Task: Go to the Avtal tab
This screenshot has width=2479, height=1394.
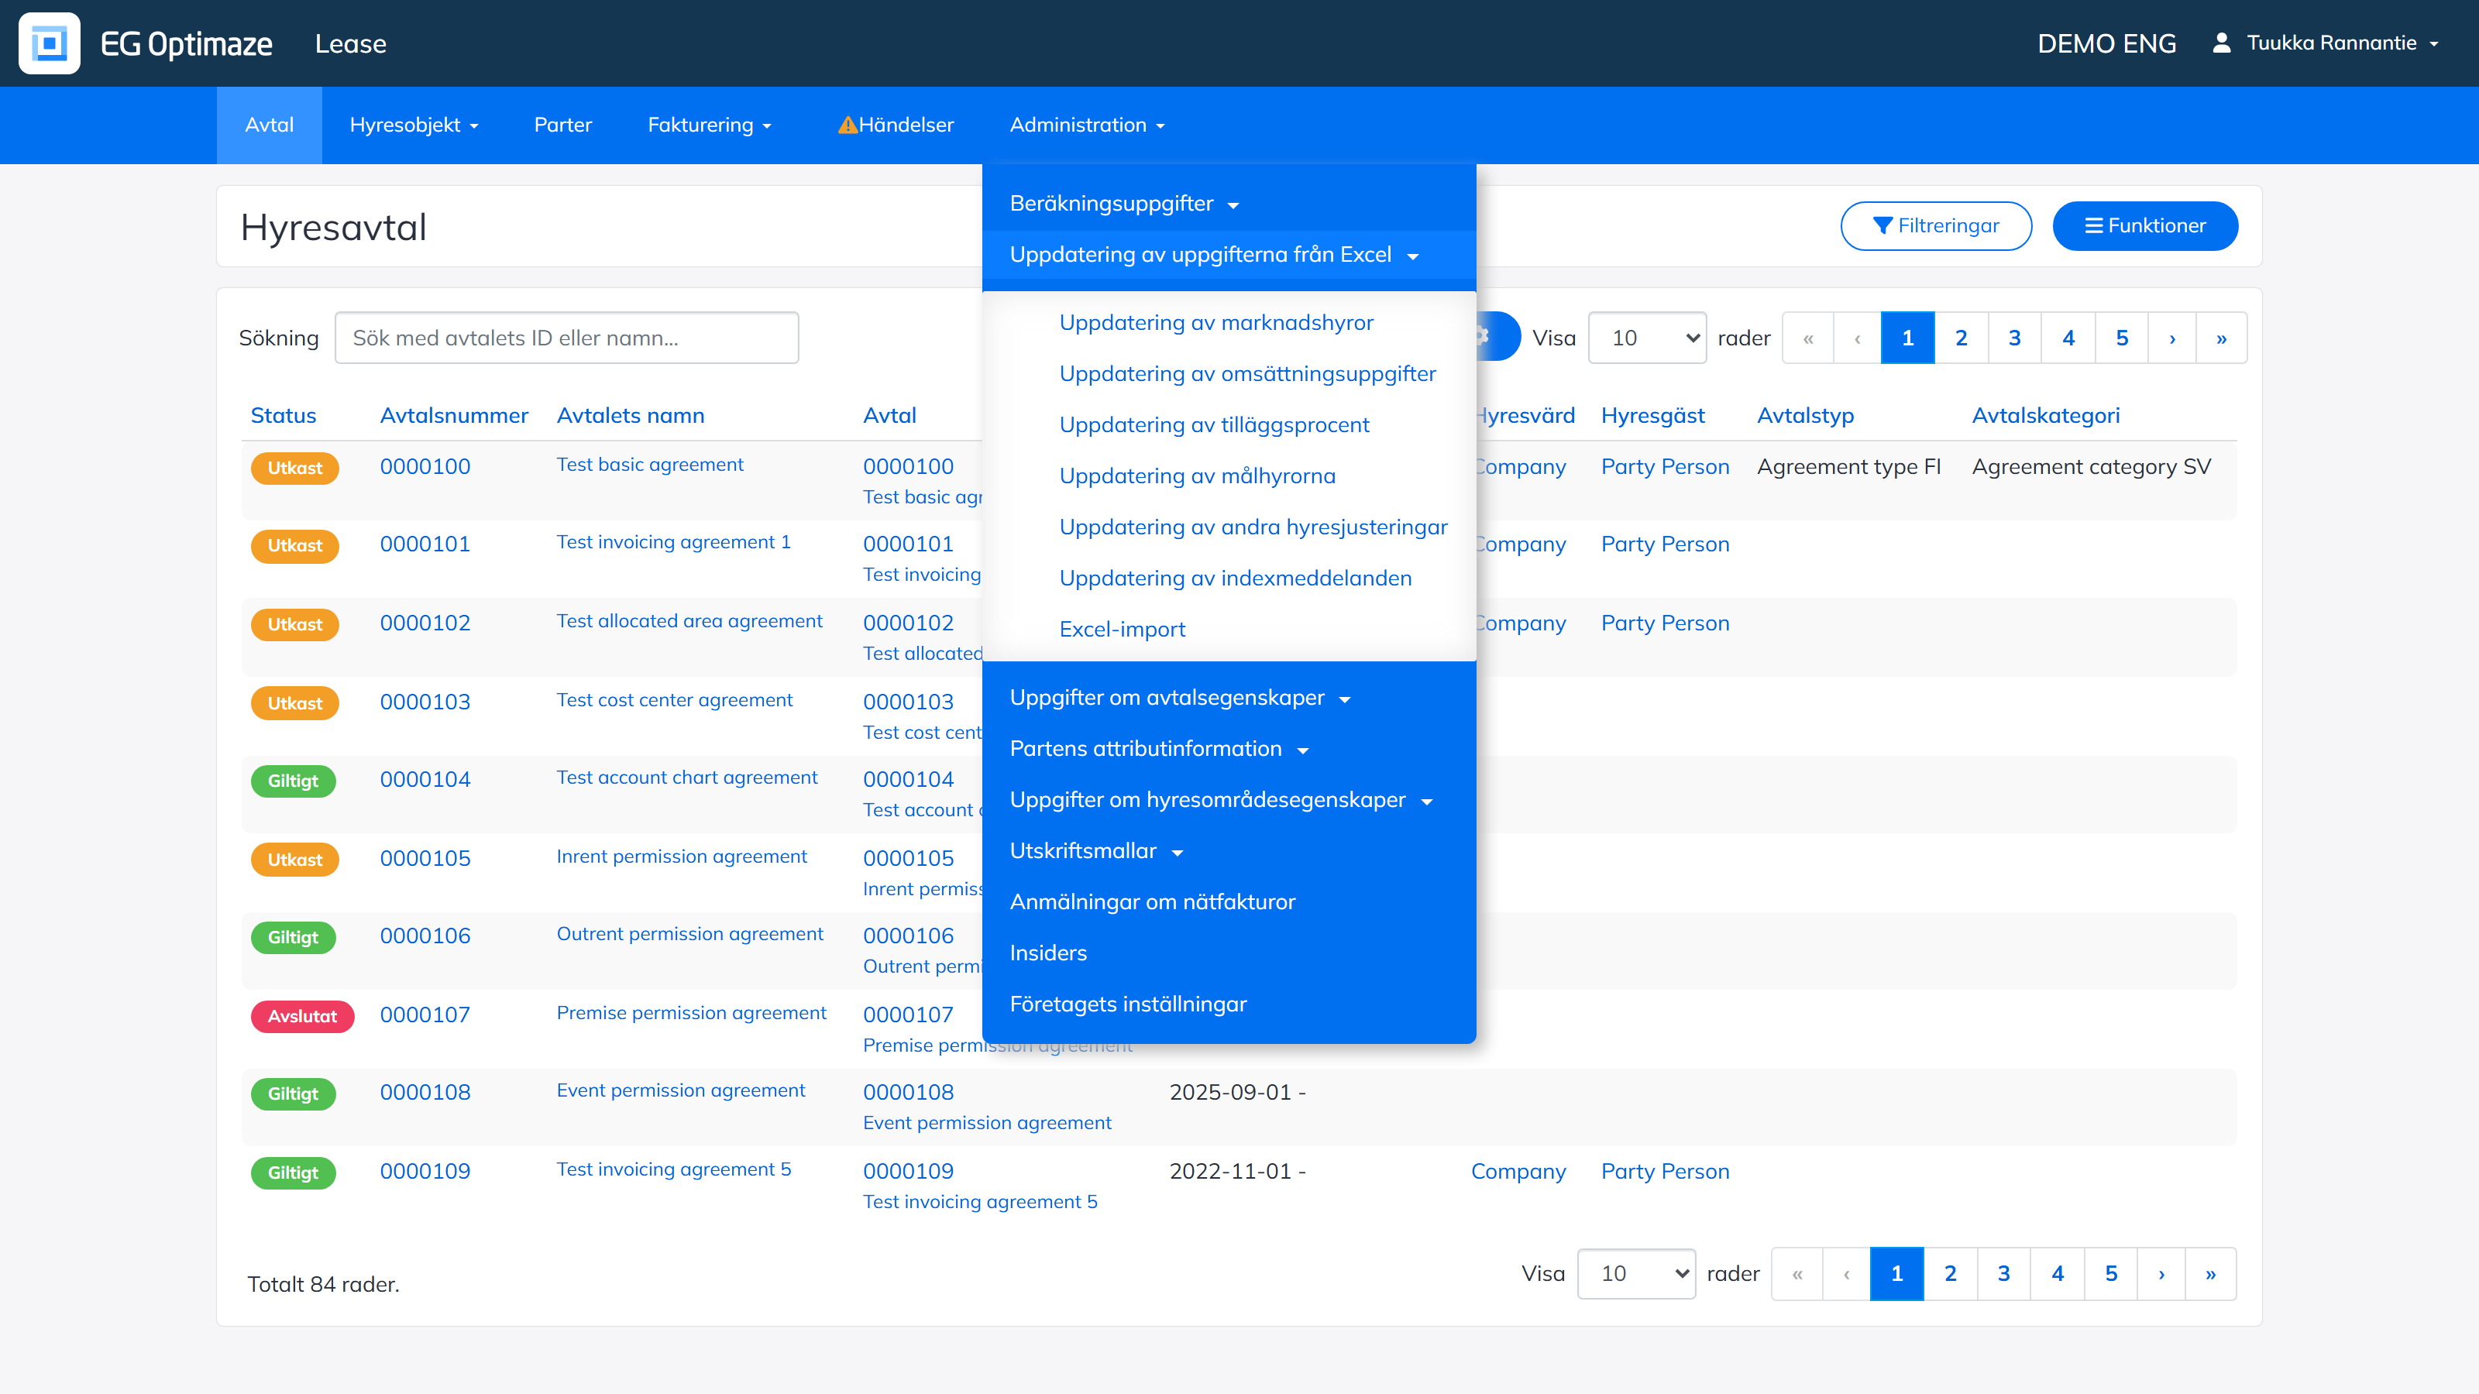Action: [270, 125]
